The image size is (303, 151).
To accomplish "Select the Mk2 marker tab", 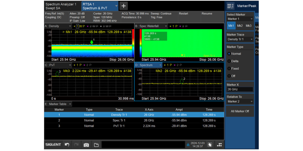I will [x=240, y=26].
